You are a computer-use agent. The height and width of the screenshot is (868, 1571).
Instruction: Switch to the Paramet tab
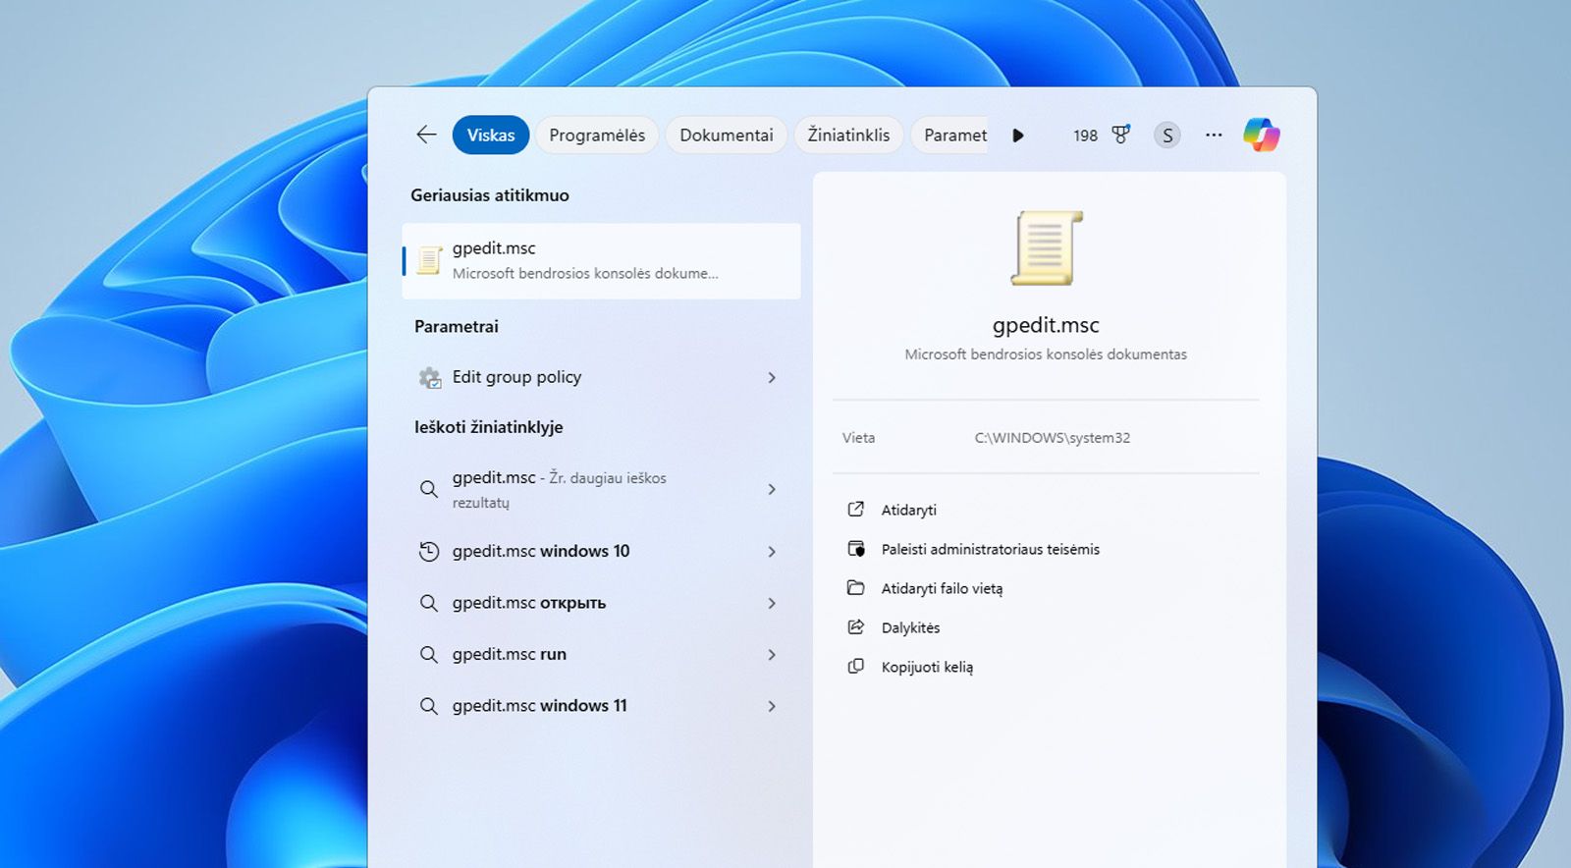click(949, 136)
